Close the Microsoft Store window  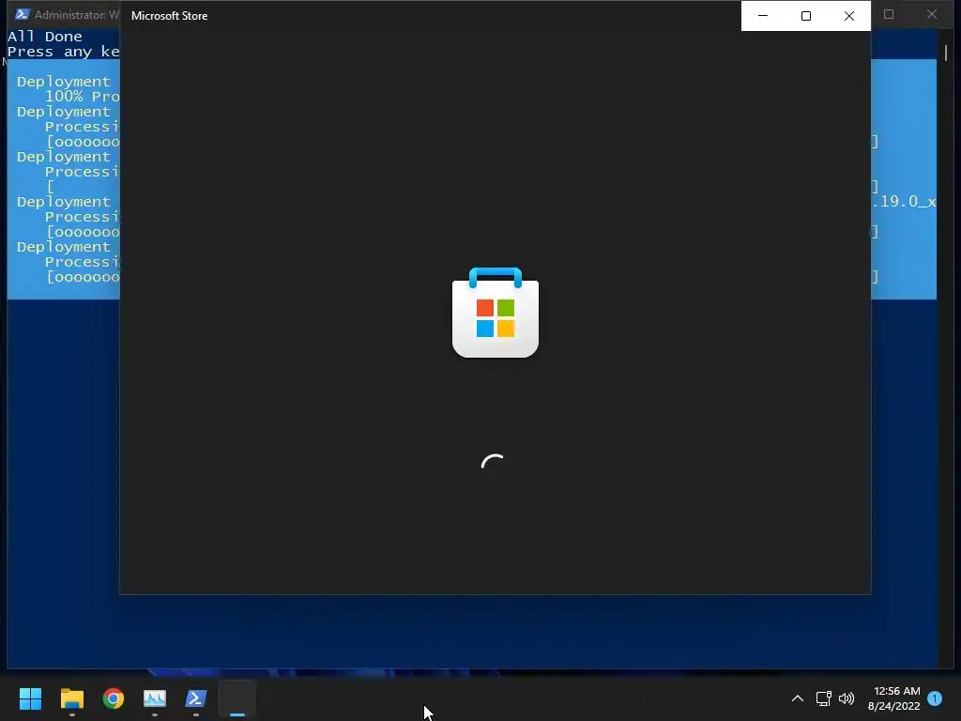[848, 15]
